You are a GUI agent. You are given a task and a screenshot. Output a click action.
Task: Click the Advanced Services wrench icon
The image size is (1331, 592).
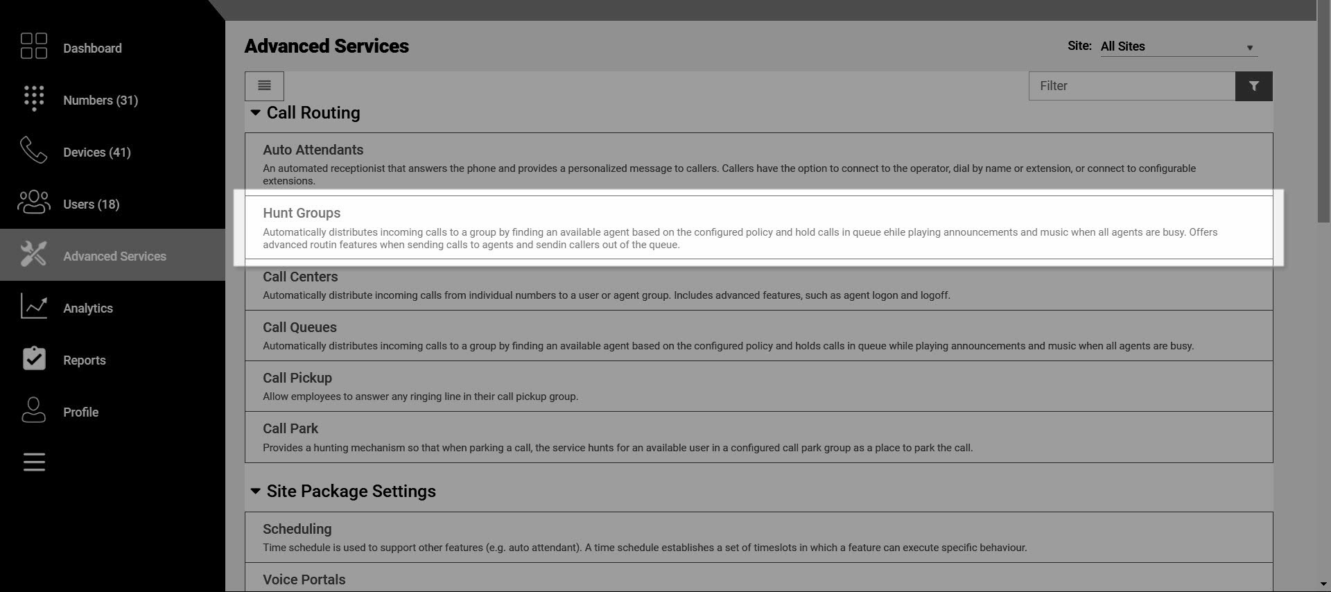click(x=33, y=254)
